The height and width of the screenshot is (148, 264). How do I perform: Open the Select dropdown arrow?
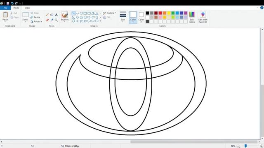pos(25,22)
